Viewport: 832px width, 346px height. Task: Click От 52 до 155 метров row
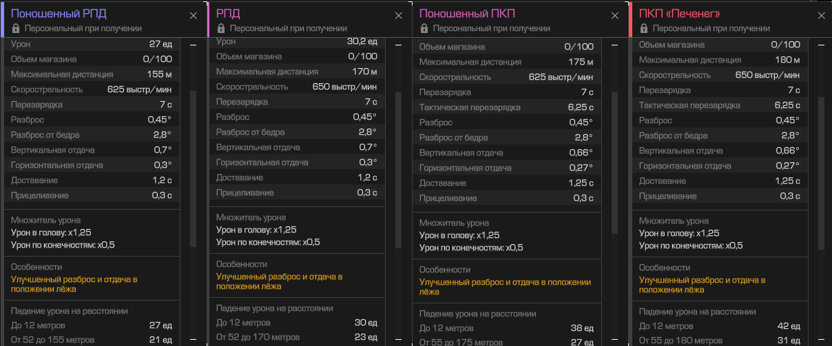92,340
